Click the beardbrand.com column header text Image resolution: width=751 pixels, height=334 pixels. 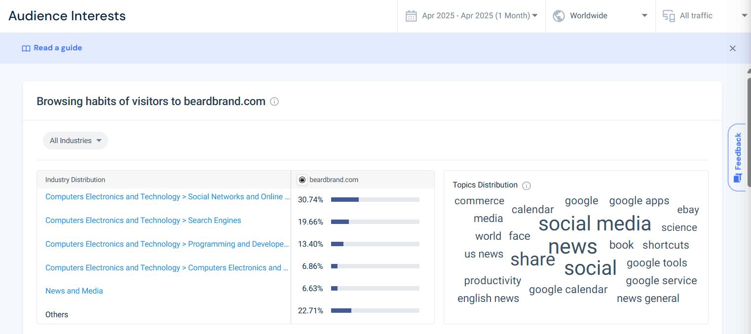[x=334, y=180]
